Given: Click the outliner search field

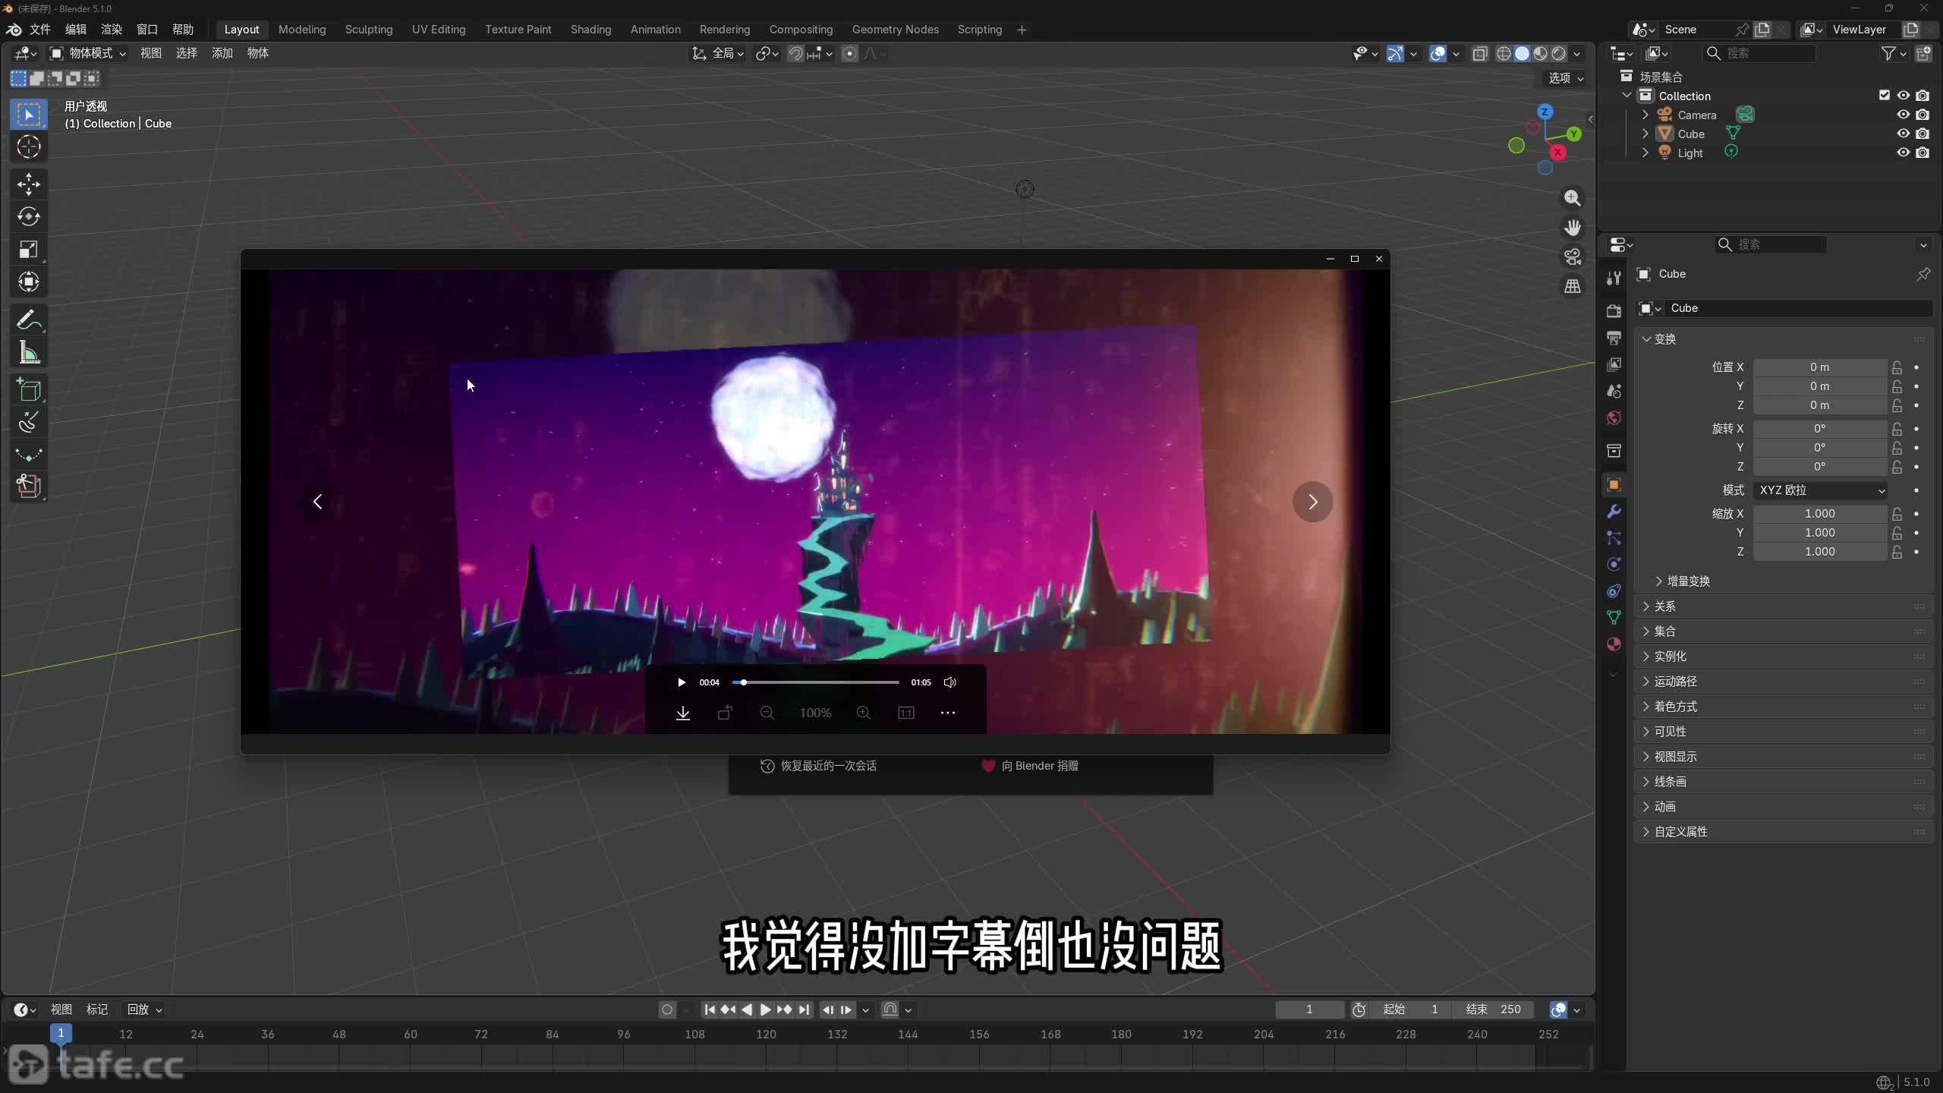Looking at the screenshot, I should coord(1761,53).
